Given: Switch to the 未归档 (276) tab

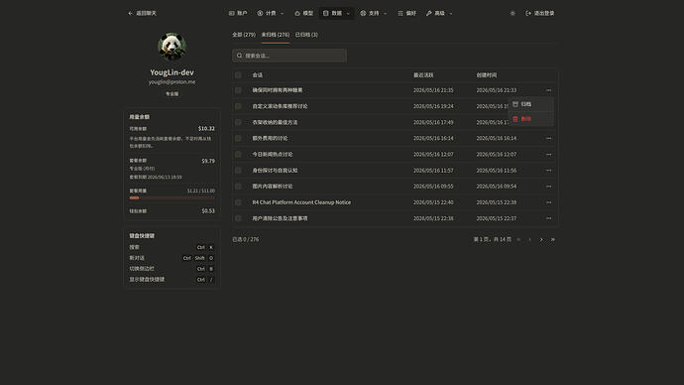Looking at the screenshot, I should click(276, 35).
